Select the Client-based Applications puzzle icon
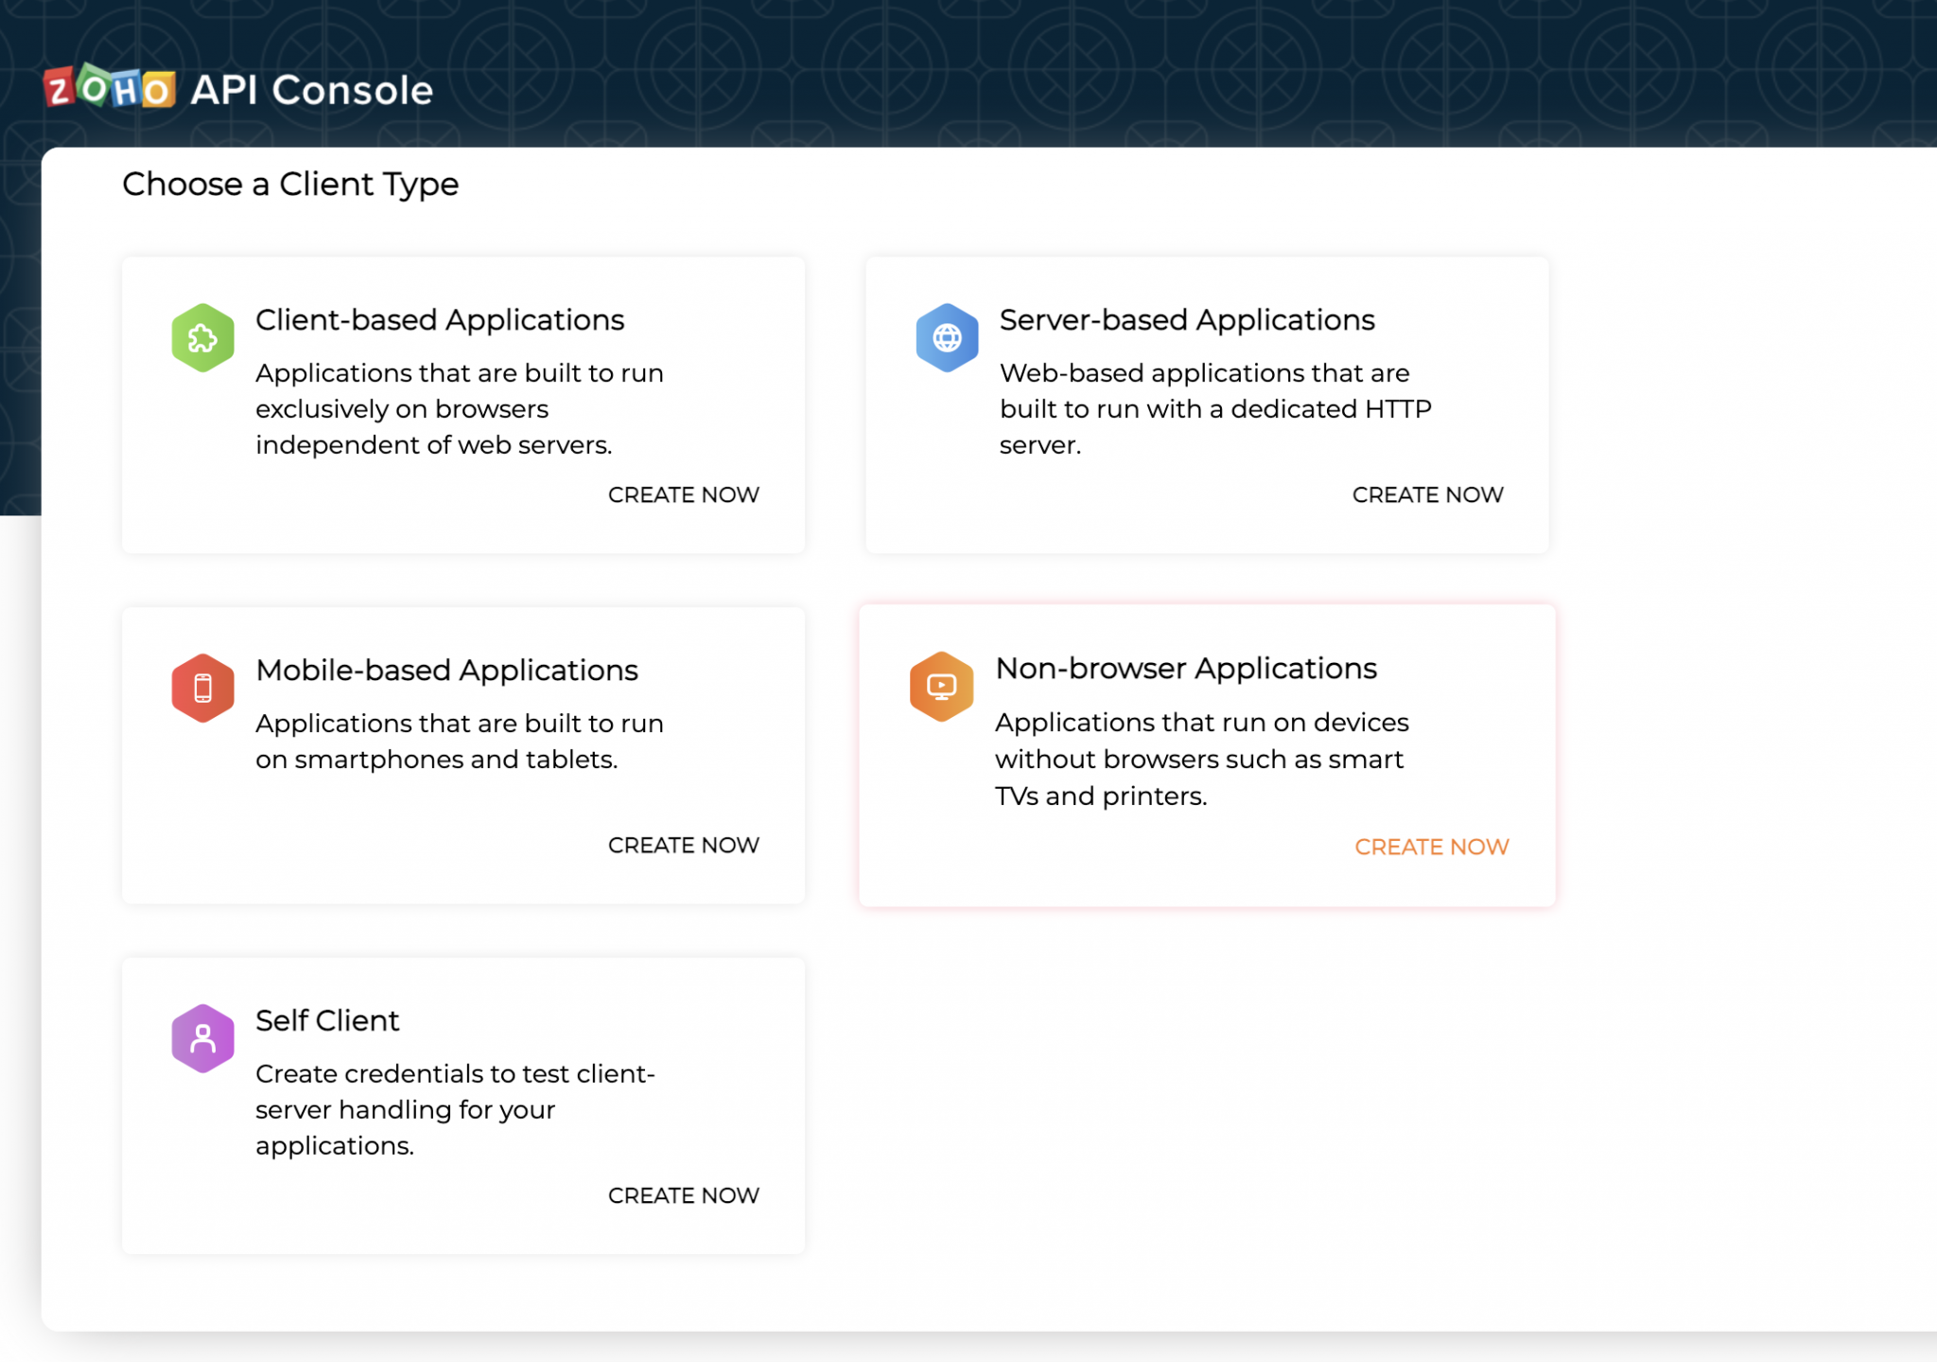Viewport: 1937px width, 1362px height. (x=201, y=337)
